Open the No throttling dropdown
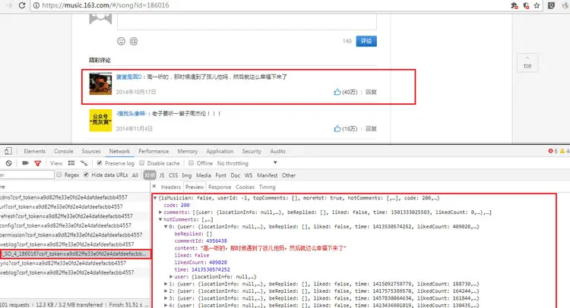 tap(247, 163)
